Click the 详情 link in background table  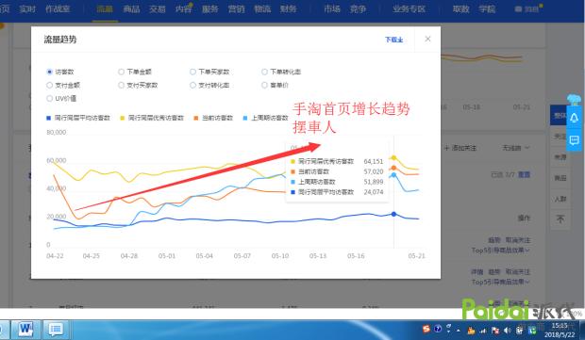(x=476, y=272)
